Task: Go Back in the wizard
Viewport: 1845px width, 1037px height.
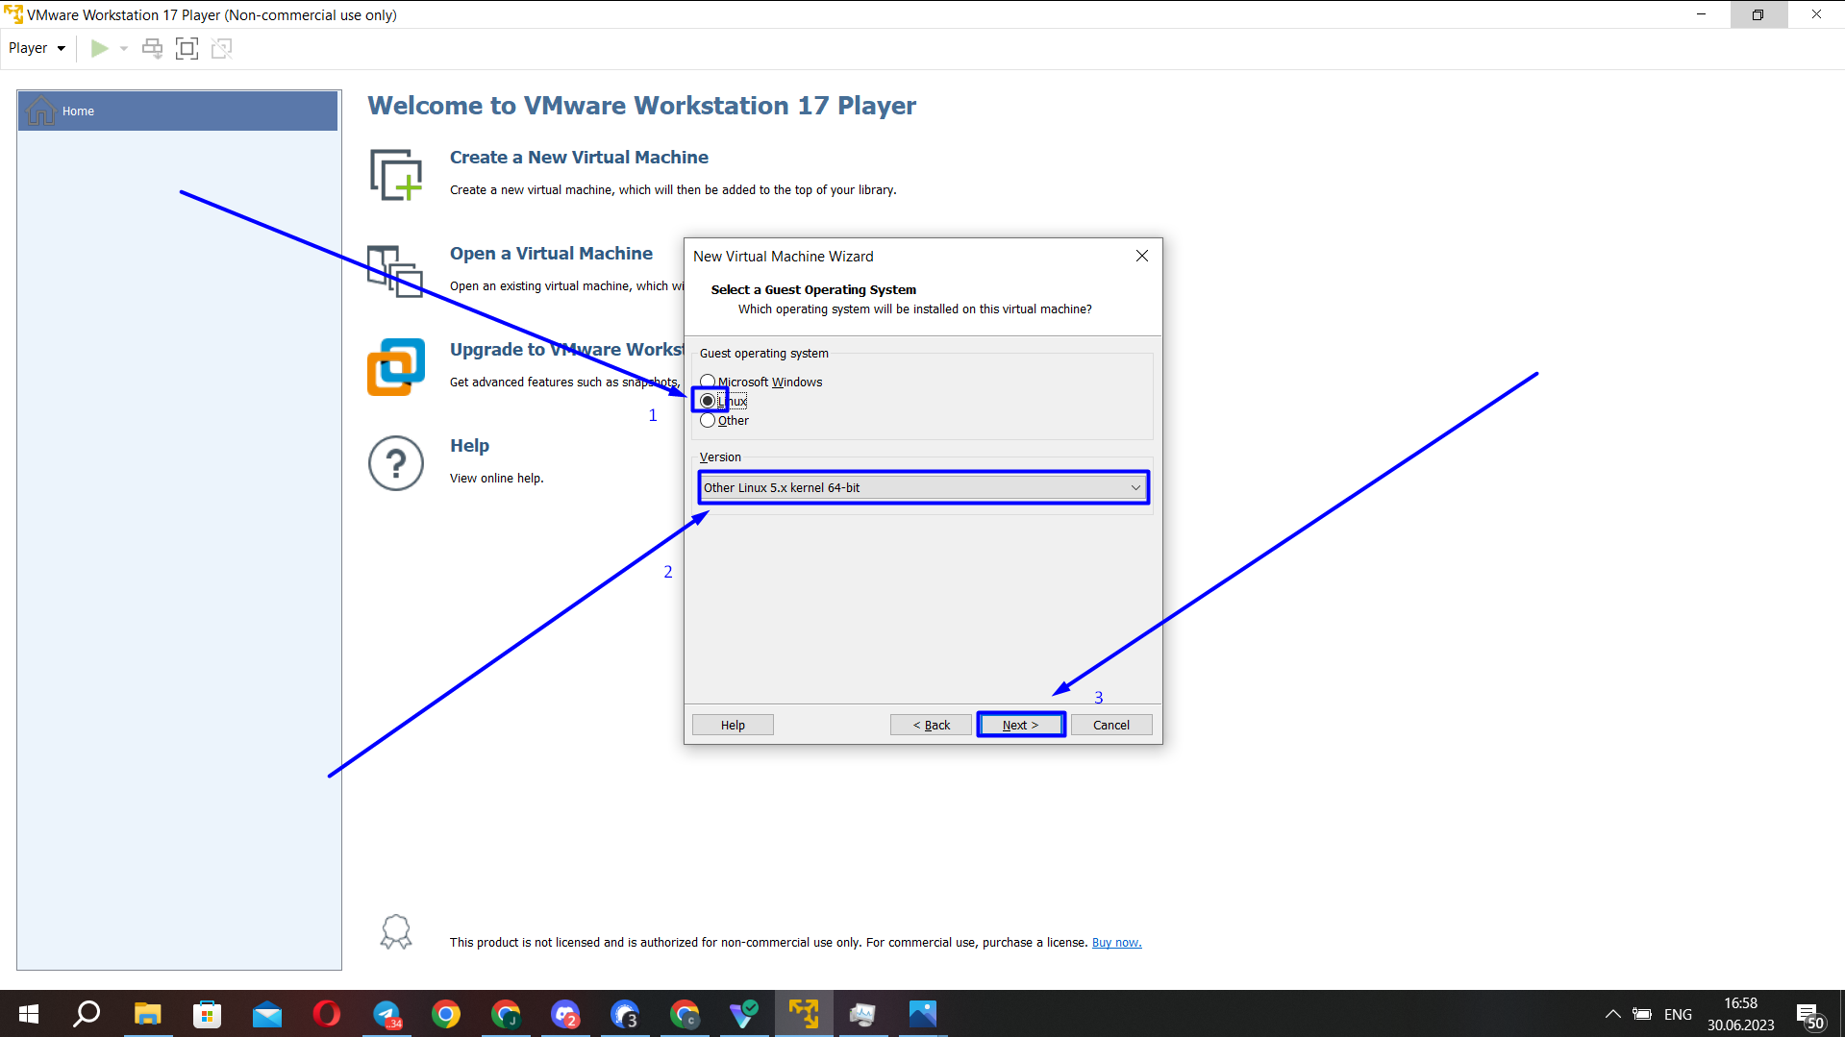Action: (x=931, y=725)
